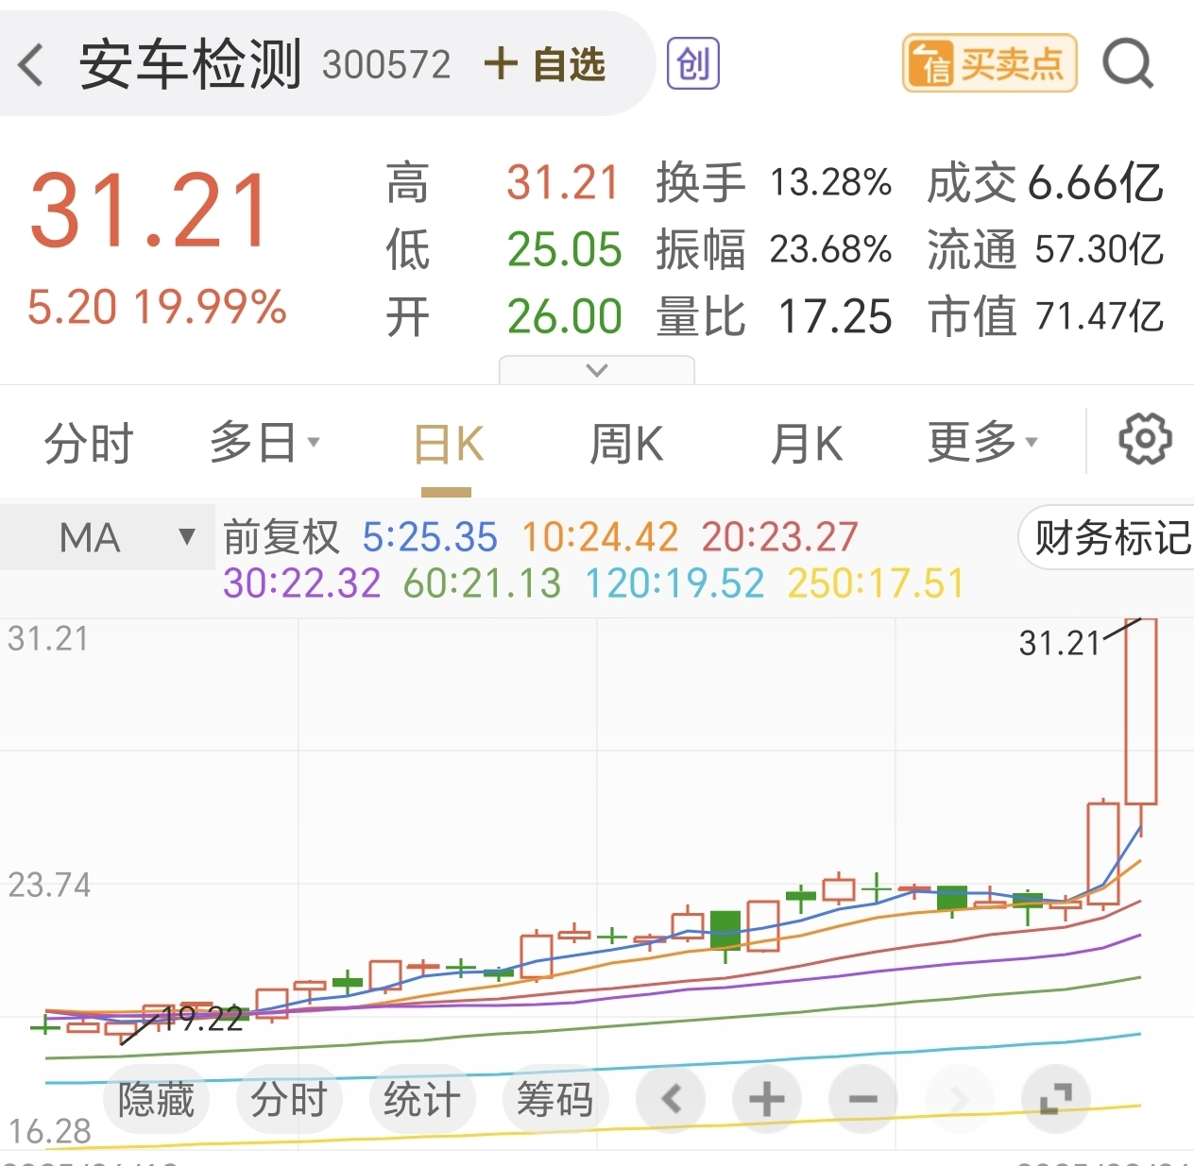Open the MA indicator dropdown
This screenshot has height=1166, width=1194.
coord(107,537)
